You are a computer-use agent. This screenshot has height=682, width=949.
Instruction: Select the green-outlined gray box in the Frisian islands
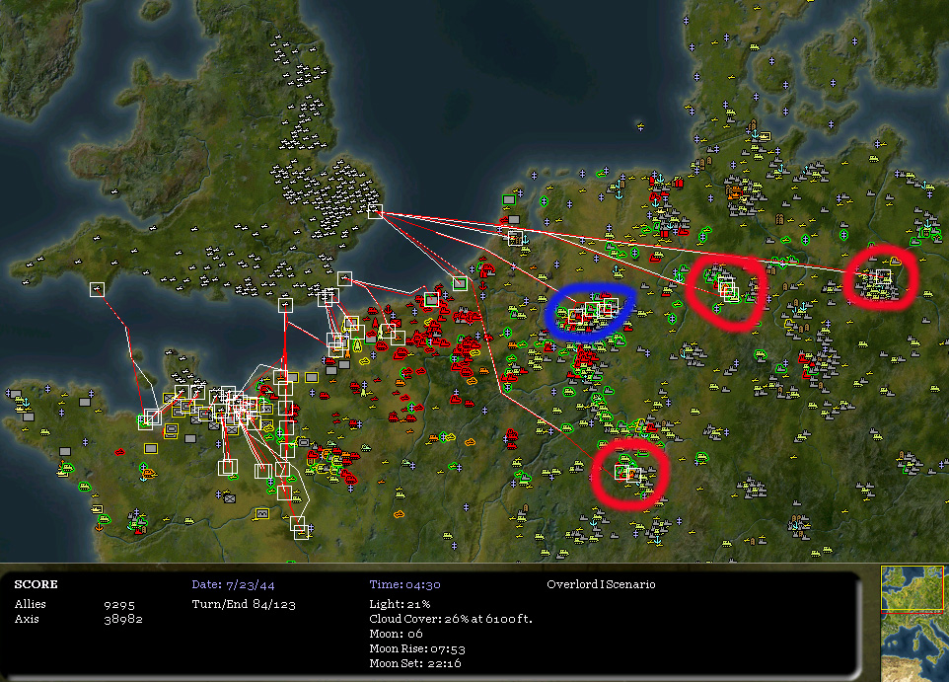point(509,200)
